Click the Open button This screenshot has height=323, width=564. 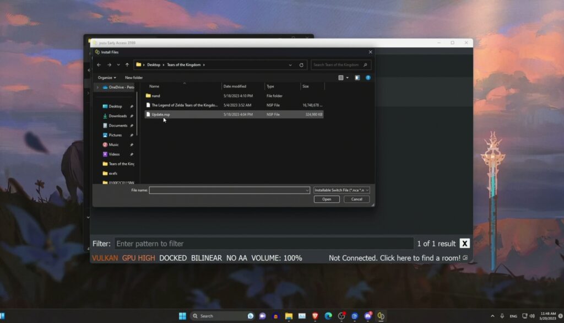pos(327,199)
